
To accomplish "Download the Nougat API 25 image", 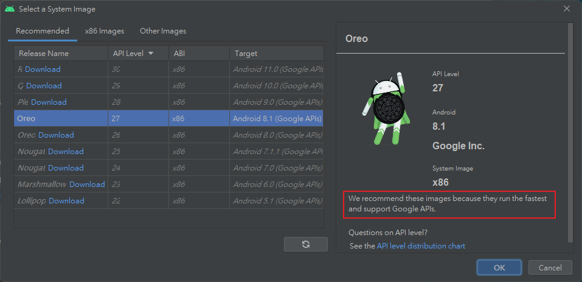I will (66, 151).
